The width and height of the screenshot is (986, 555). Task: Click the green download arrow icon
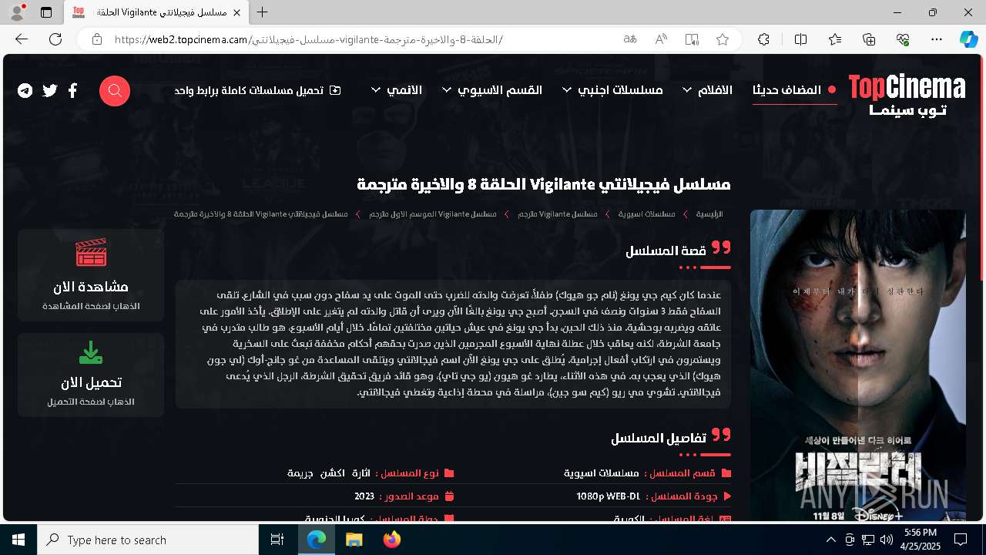click(91, 352)
